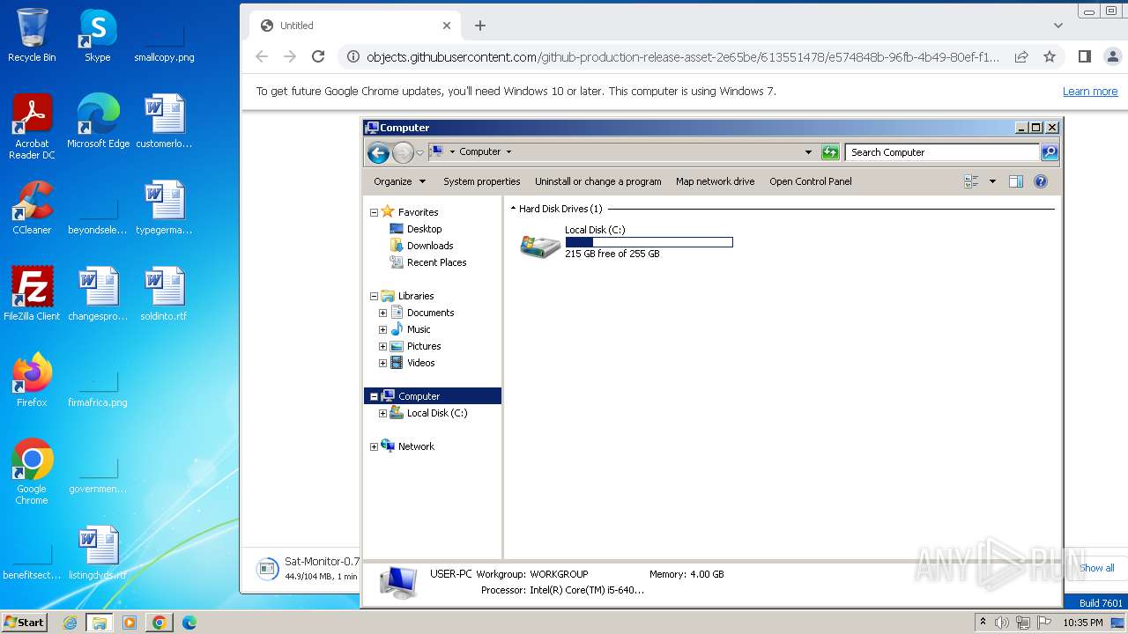
Task: Focus the Search Computer field
Action: point(941,152)
